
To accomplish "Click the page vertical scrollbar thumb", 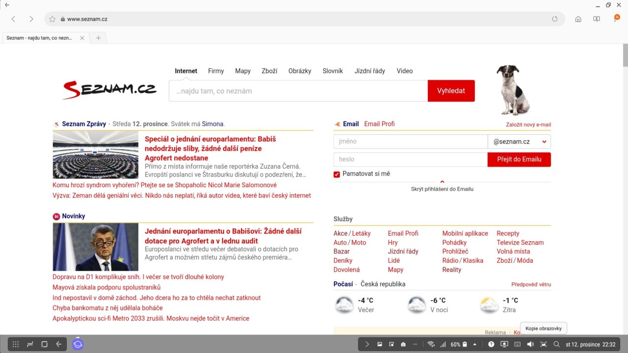I will click(625, 55).
